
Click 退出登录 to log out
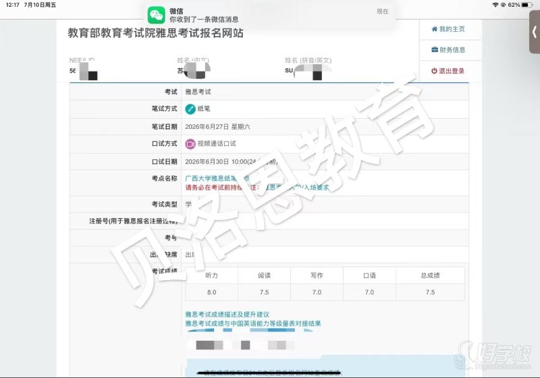448,71
